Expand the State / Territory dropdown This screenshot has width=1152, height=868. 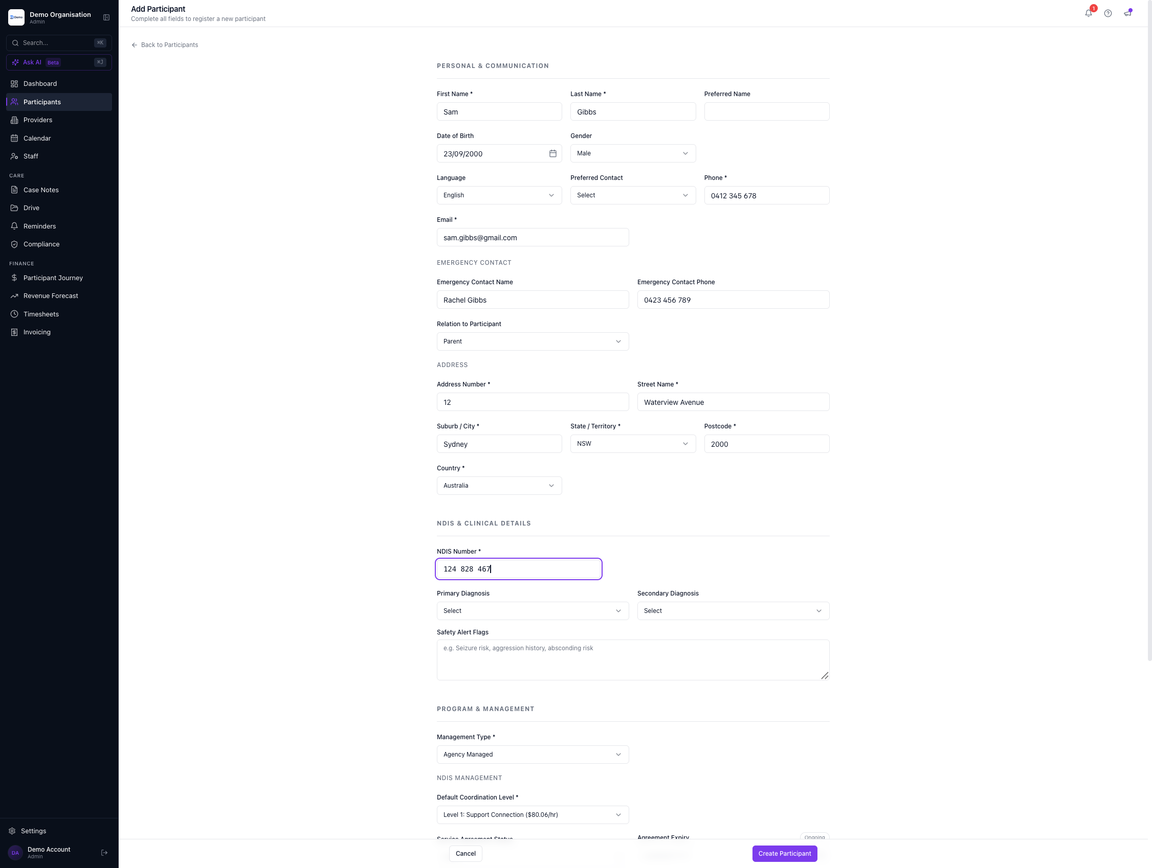[x=633, y=444]
